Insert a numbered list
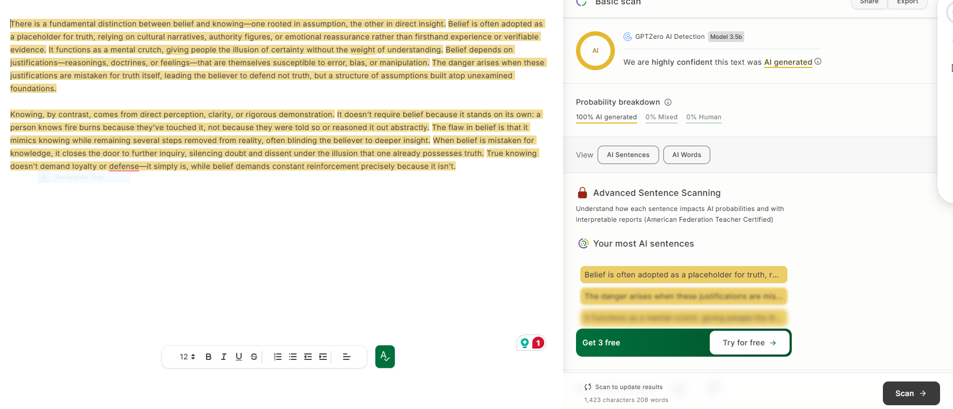The width and height of the screenshot is (953, 409). pos(278,357)
